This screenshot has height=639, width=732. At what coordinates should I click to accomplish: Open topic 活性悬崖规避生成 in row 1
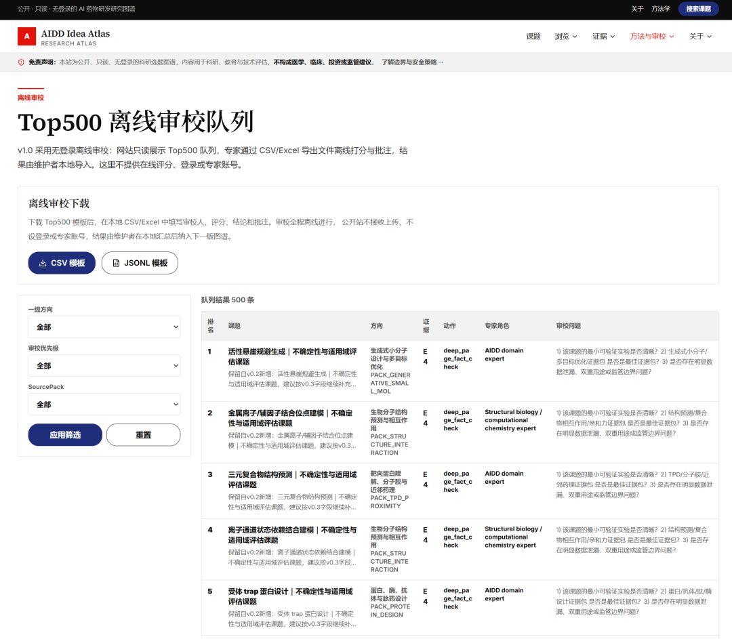(x=292, y=356)
